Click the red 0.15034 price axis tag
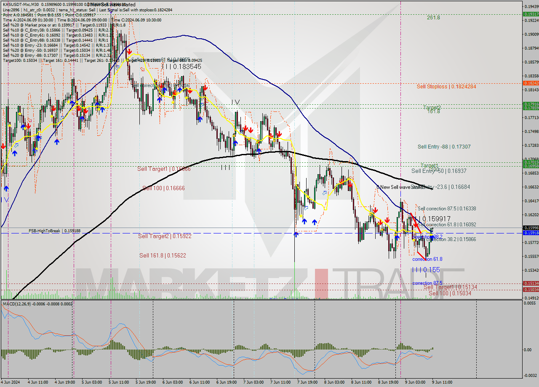 531,289
